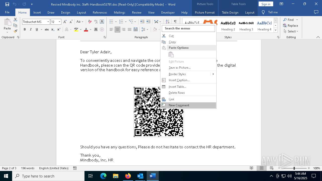
Task: Click the Save icon in title bar
Action: pos(7,4)
